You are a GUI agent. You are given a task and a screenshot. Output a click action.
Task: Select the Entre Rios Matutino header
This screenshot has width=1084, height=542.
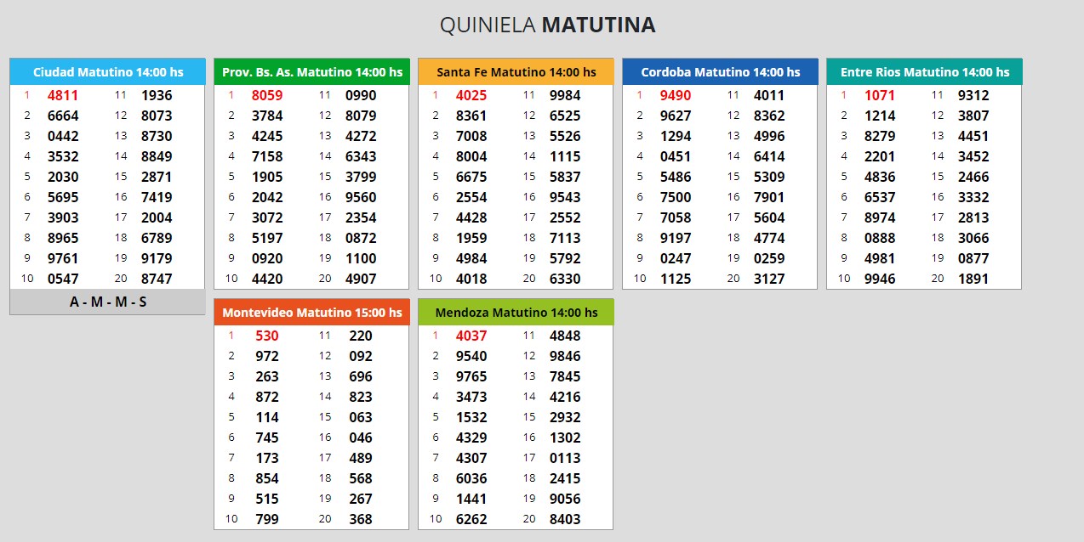click(x=924, y=72)
